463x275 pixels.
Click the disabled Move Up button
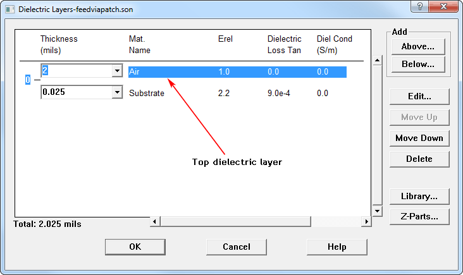pos(419,118)
